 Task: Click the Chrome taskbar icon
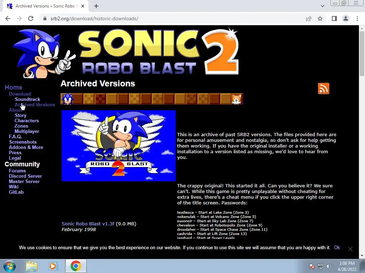tap(76, 266)
